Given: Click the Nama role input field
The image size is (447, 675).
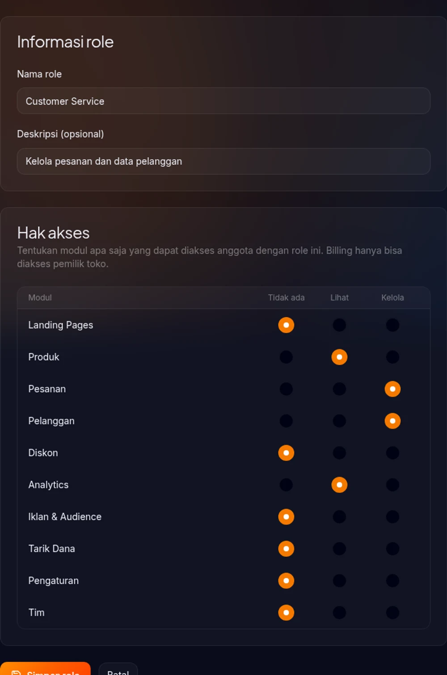Looking at the screenshot, I should point(223,101).
